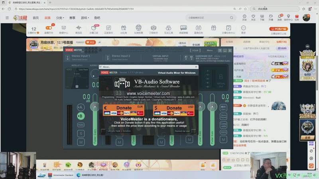Screen dimensions: 319x179
Task: Open 推流码 stream code icon
Action: 79,29
